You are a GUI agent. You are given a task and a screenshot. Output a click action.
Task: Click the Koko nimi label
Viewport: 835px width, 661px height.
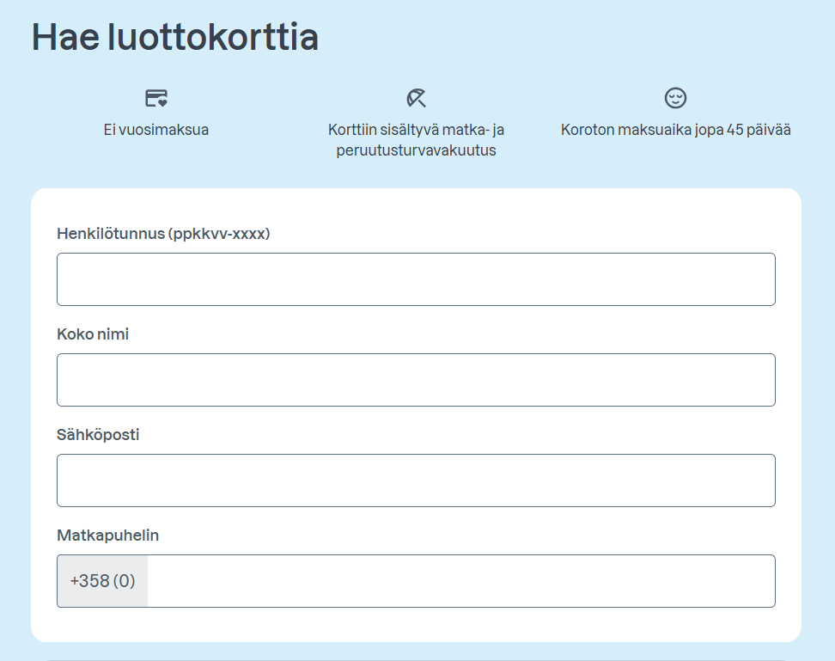click(93, 334)
